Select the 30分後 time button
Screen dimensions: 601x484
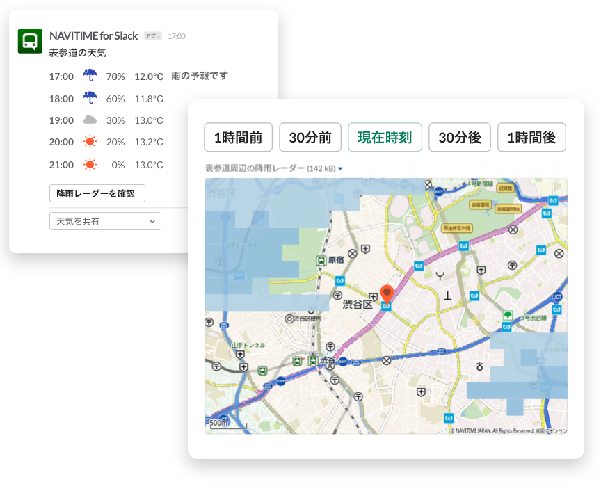click(x=460, y=137)
